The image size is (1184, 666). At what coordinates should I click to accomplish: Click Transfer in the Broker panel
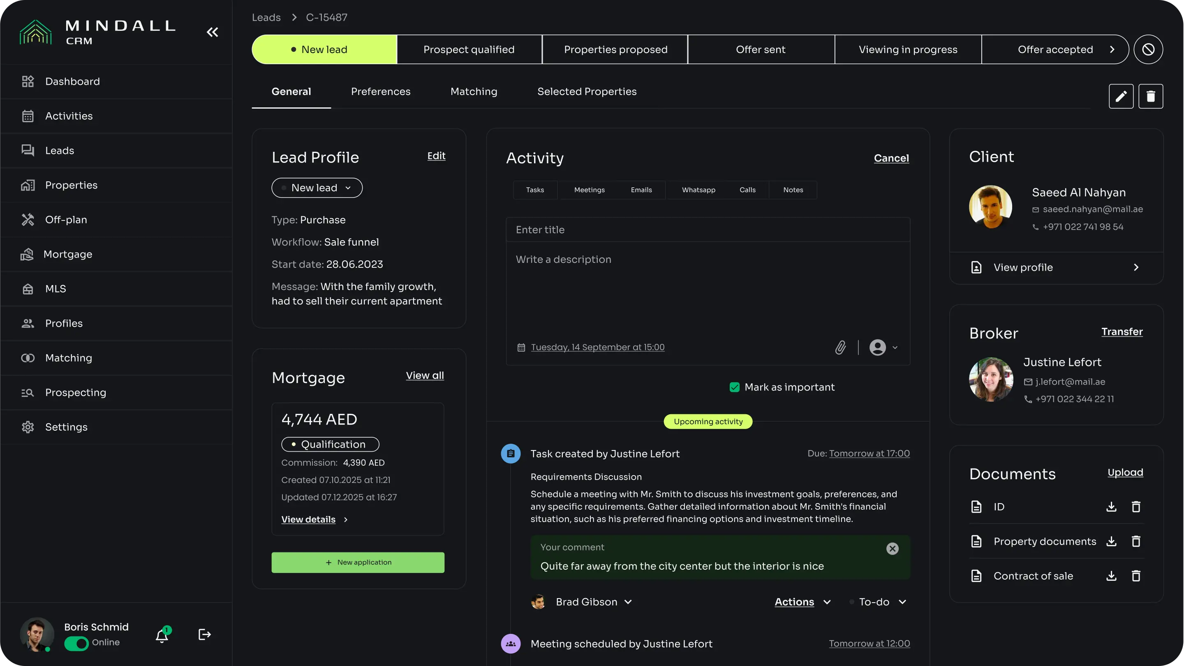(x=1122, y=332)
